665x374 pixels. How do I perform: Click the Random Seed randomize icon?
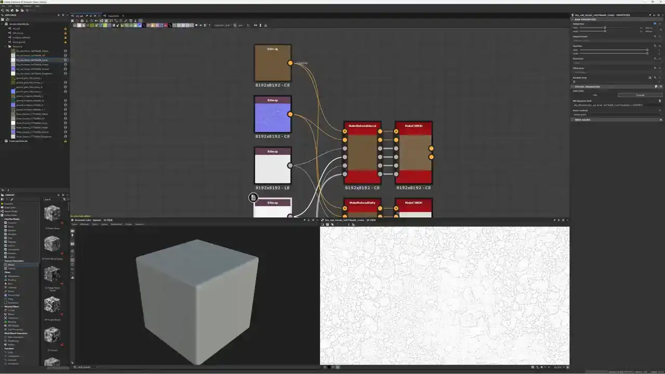pyautogui.click(x=649, y=77)
